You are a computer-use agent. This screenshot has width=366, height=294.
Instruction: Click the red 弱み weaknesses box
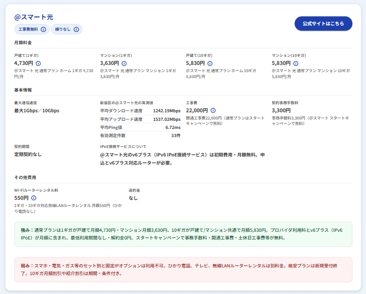point(183,270)
